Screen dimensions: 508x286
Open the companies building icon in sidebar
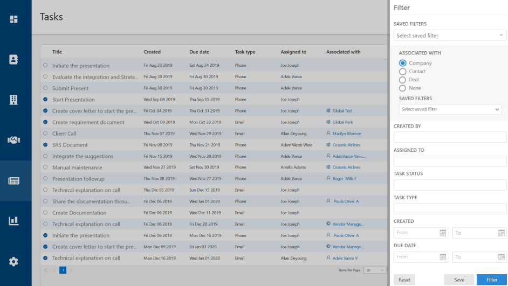[x=13, y=100]
